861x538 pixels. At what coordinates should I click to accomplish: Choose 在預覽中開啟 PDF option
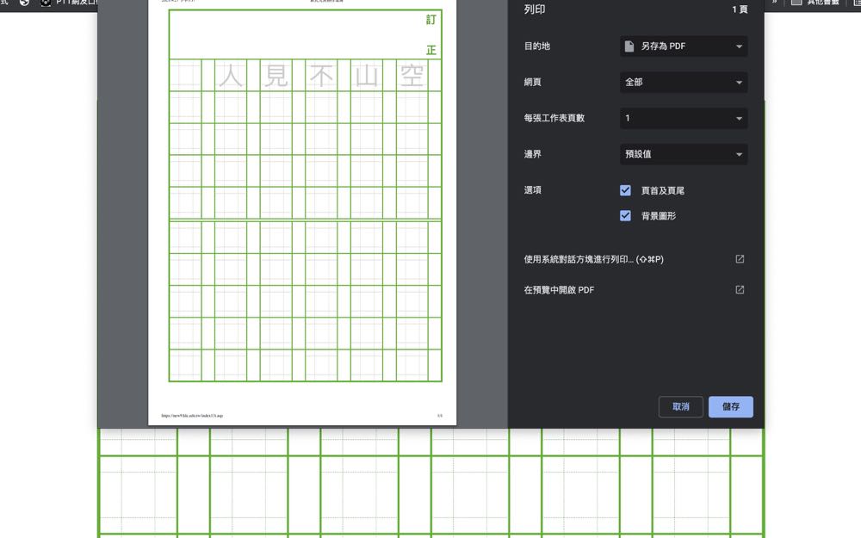pos(559,290)
